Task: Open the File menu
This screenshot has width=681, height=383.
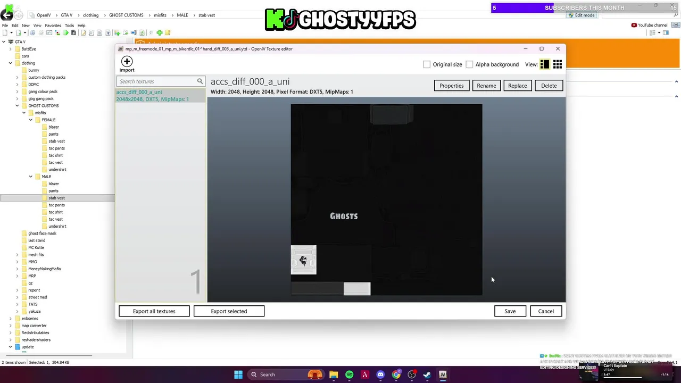Action: (x=5, y=26)
